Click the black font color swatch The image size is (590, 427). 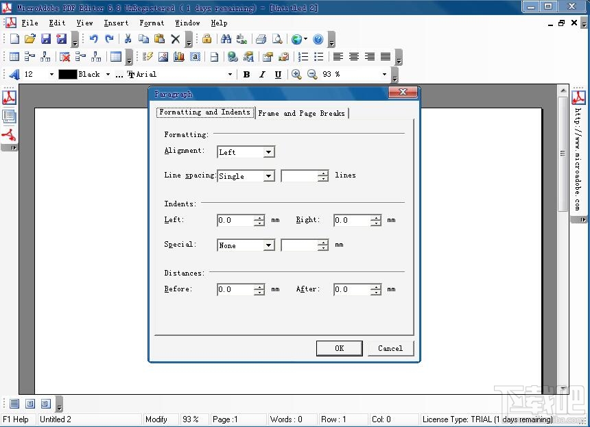67,74
